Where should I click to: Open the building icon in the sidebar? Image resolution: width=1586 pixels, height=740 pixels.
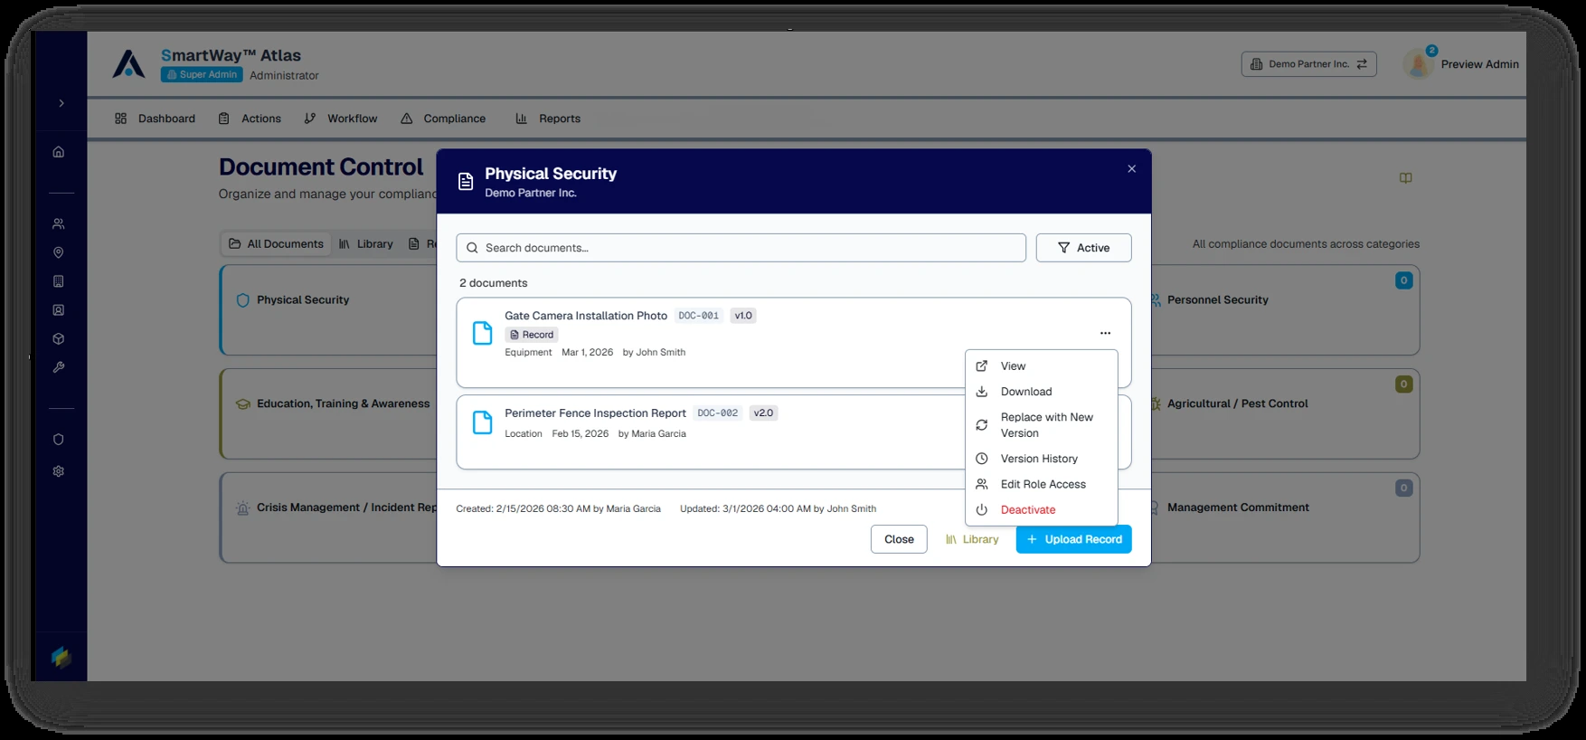pos(59,281)
